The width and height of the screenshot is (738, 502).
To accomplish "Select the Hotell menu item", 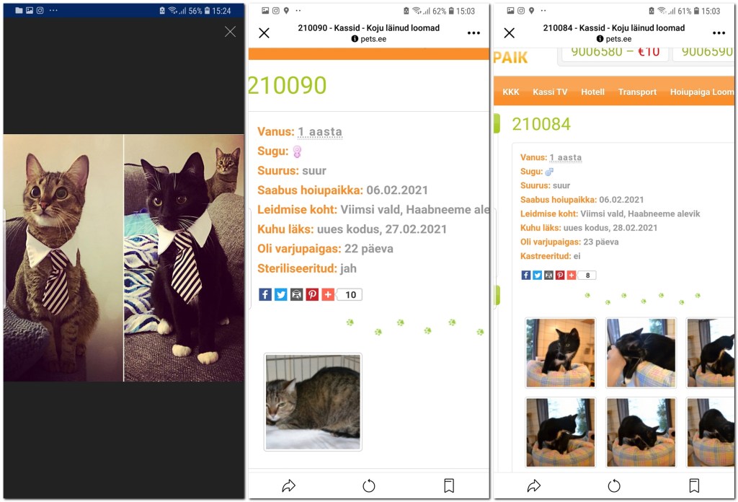I will click(x=592, y=92).
